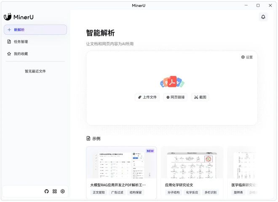Click 大模型RAG应用开发之PDF解析工 title
The width and height of the screenshot is (278, 202).
[x=118, y=185]
